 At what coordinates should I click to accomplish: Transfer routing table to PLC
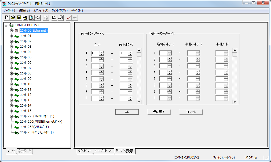coord(54,17)
